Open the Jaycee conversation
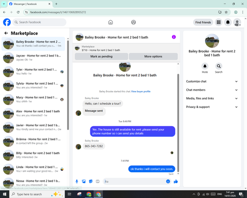This screenshot has width=247, height=198. pyautogui.click(x=34, y=58)
